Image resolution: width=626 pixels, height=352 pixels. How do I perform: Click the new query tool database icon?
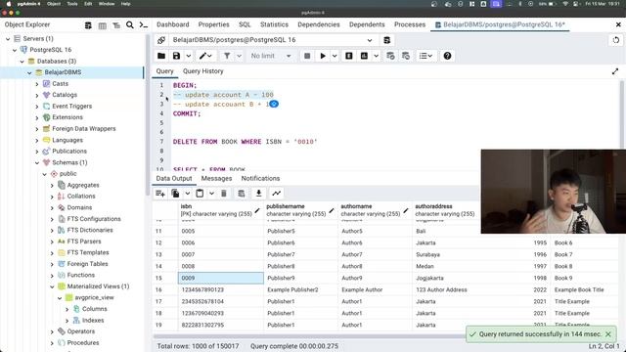[387, 40]
